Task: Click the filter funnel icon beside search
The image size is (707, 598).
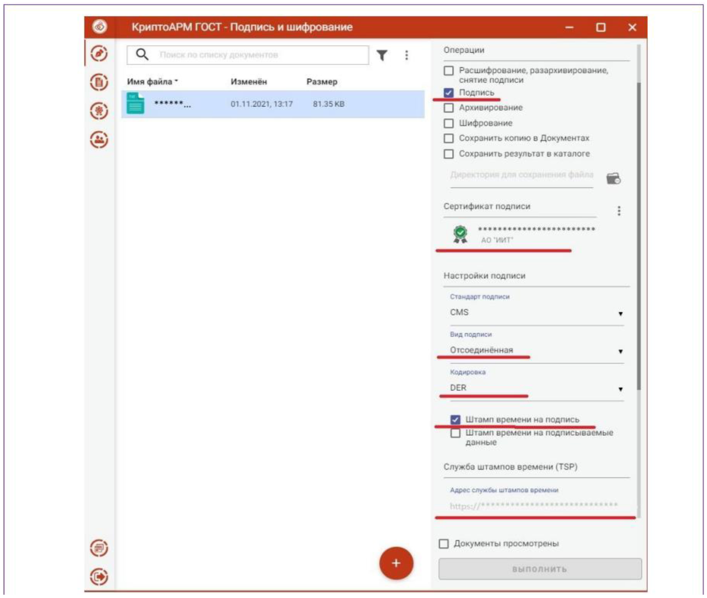Action: coord(382,55)
